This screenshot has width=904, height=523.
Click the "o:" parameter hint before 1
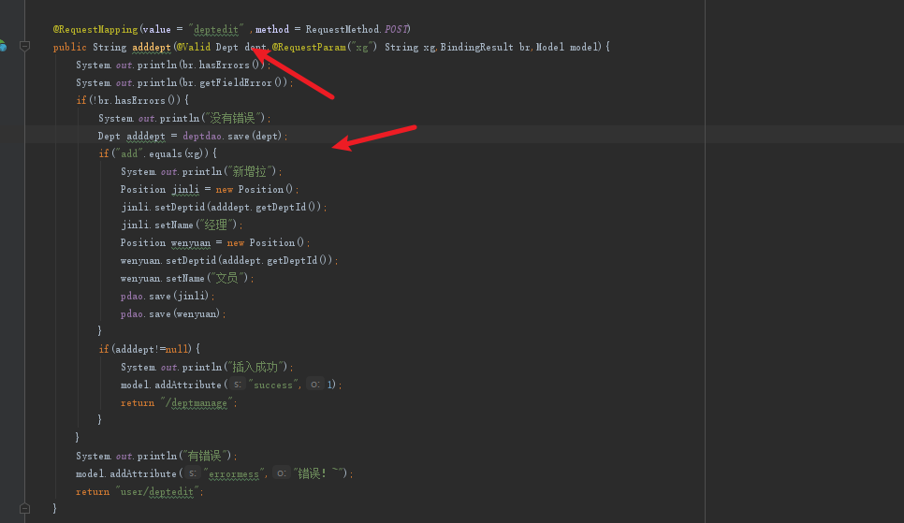pos(314,385)
